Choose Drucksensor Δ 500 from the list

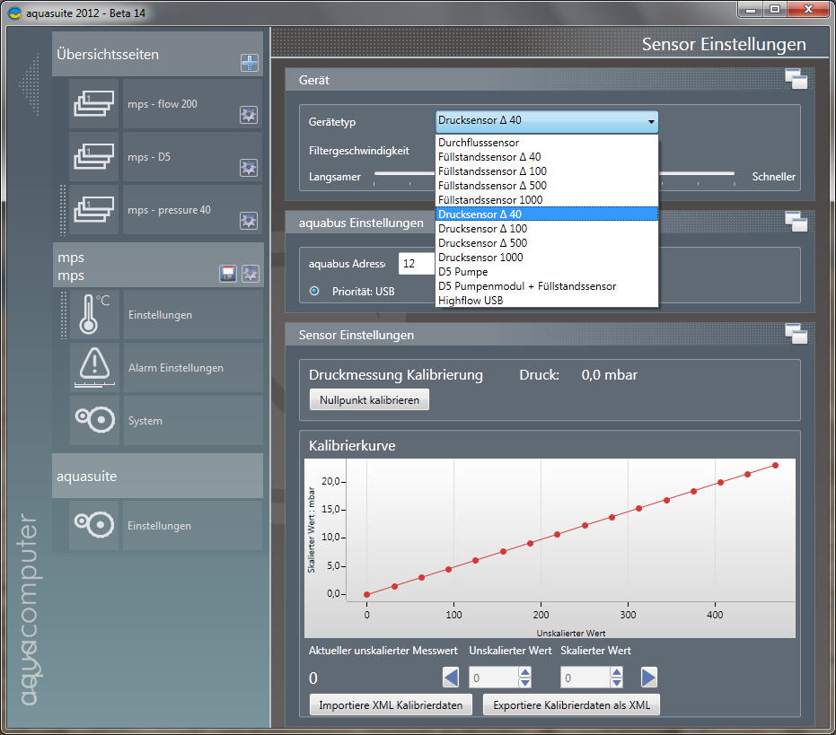pos(547,243)
